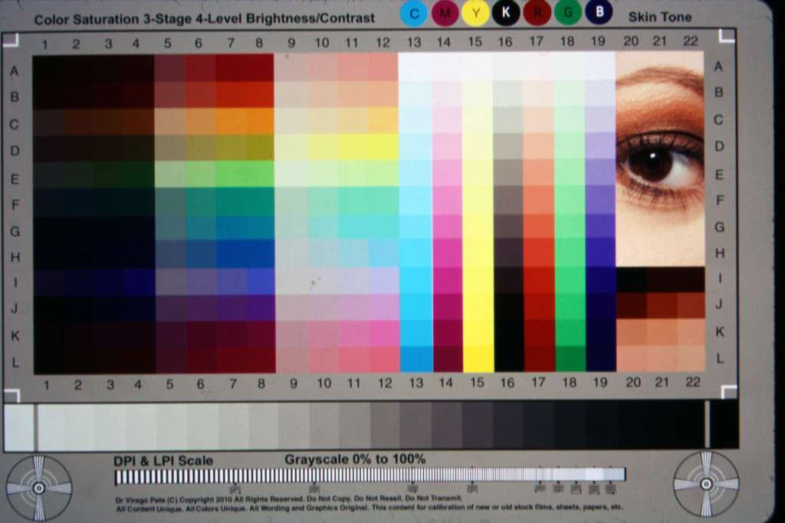Screen dimensions: 785x523
Task: Click the 'Skin Tone' heading
Action: pos(659,17)
